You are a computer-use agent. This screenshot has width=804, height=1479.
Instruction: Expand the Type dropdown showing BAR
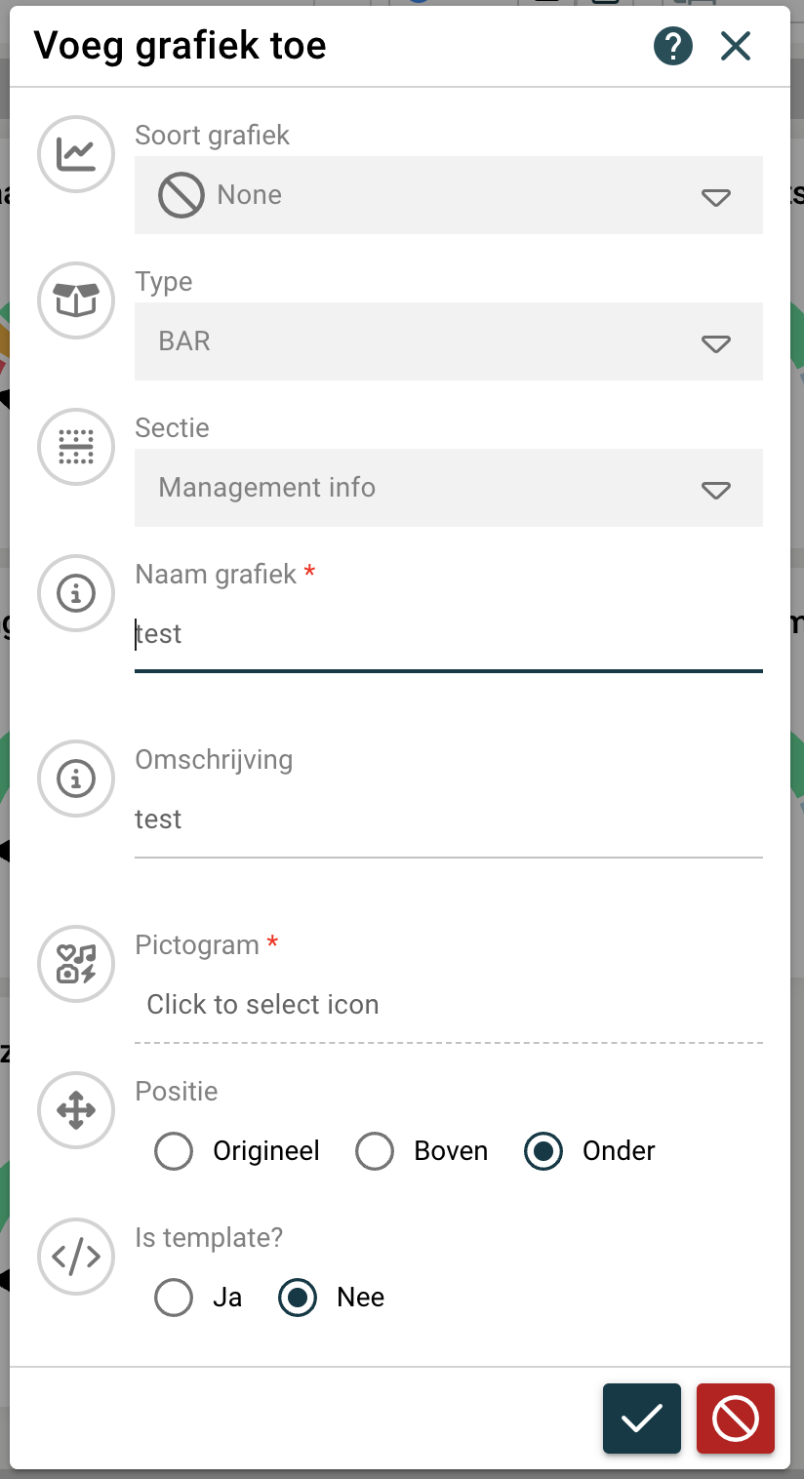coord(449,341)
